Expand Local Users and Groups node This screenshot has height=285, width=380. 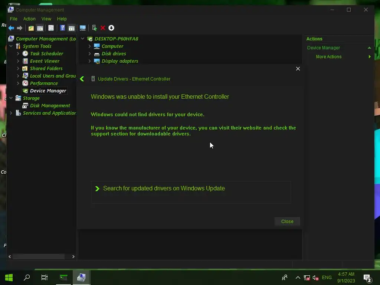(x=18, y=76)
